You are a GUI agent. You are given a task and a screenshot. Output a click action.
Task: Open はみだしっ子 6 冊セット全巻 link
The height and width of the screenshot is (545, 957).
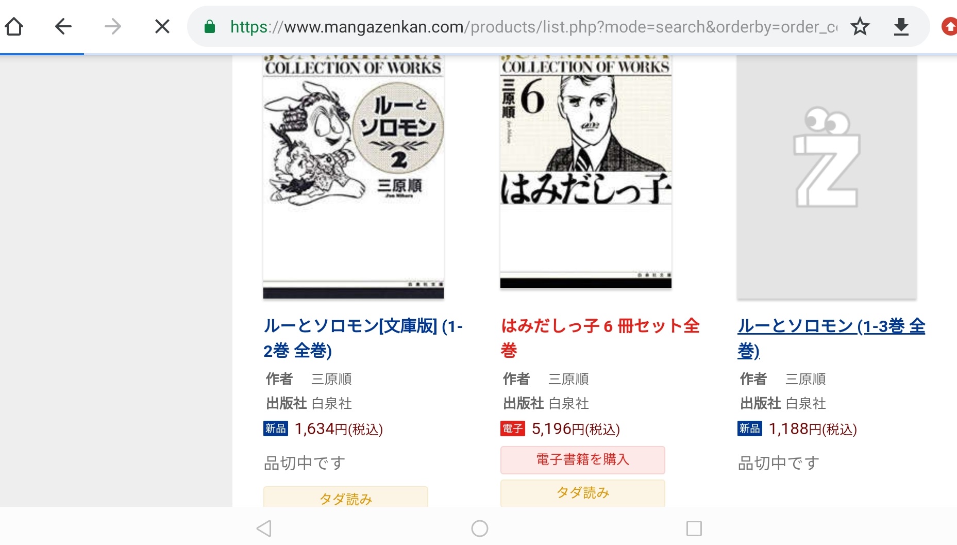[600, 338]
